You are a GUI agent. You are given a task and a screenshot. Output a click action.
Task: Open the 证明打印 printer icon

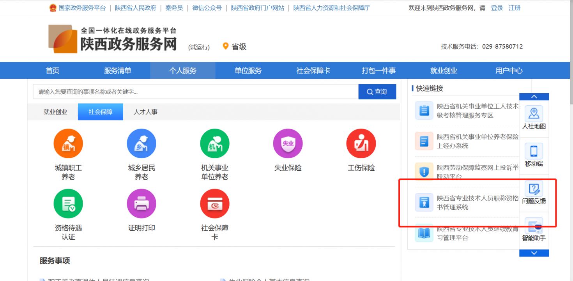pyautogui.click(x=141, y=204)
